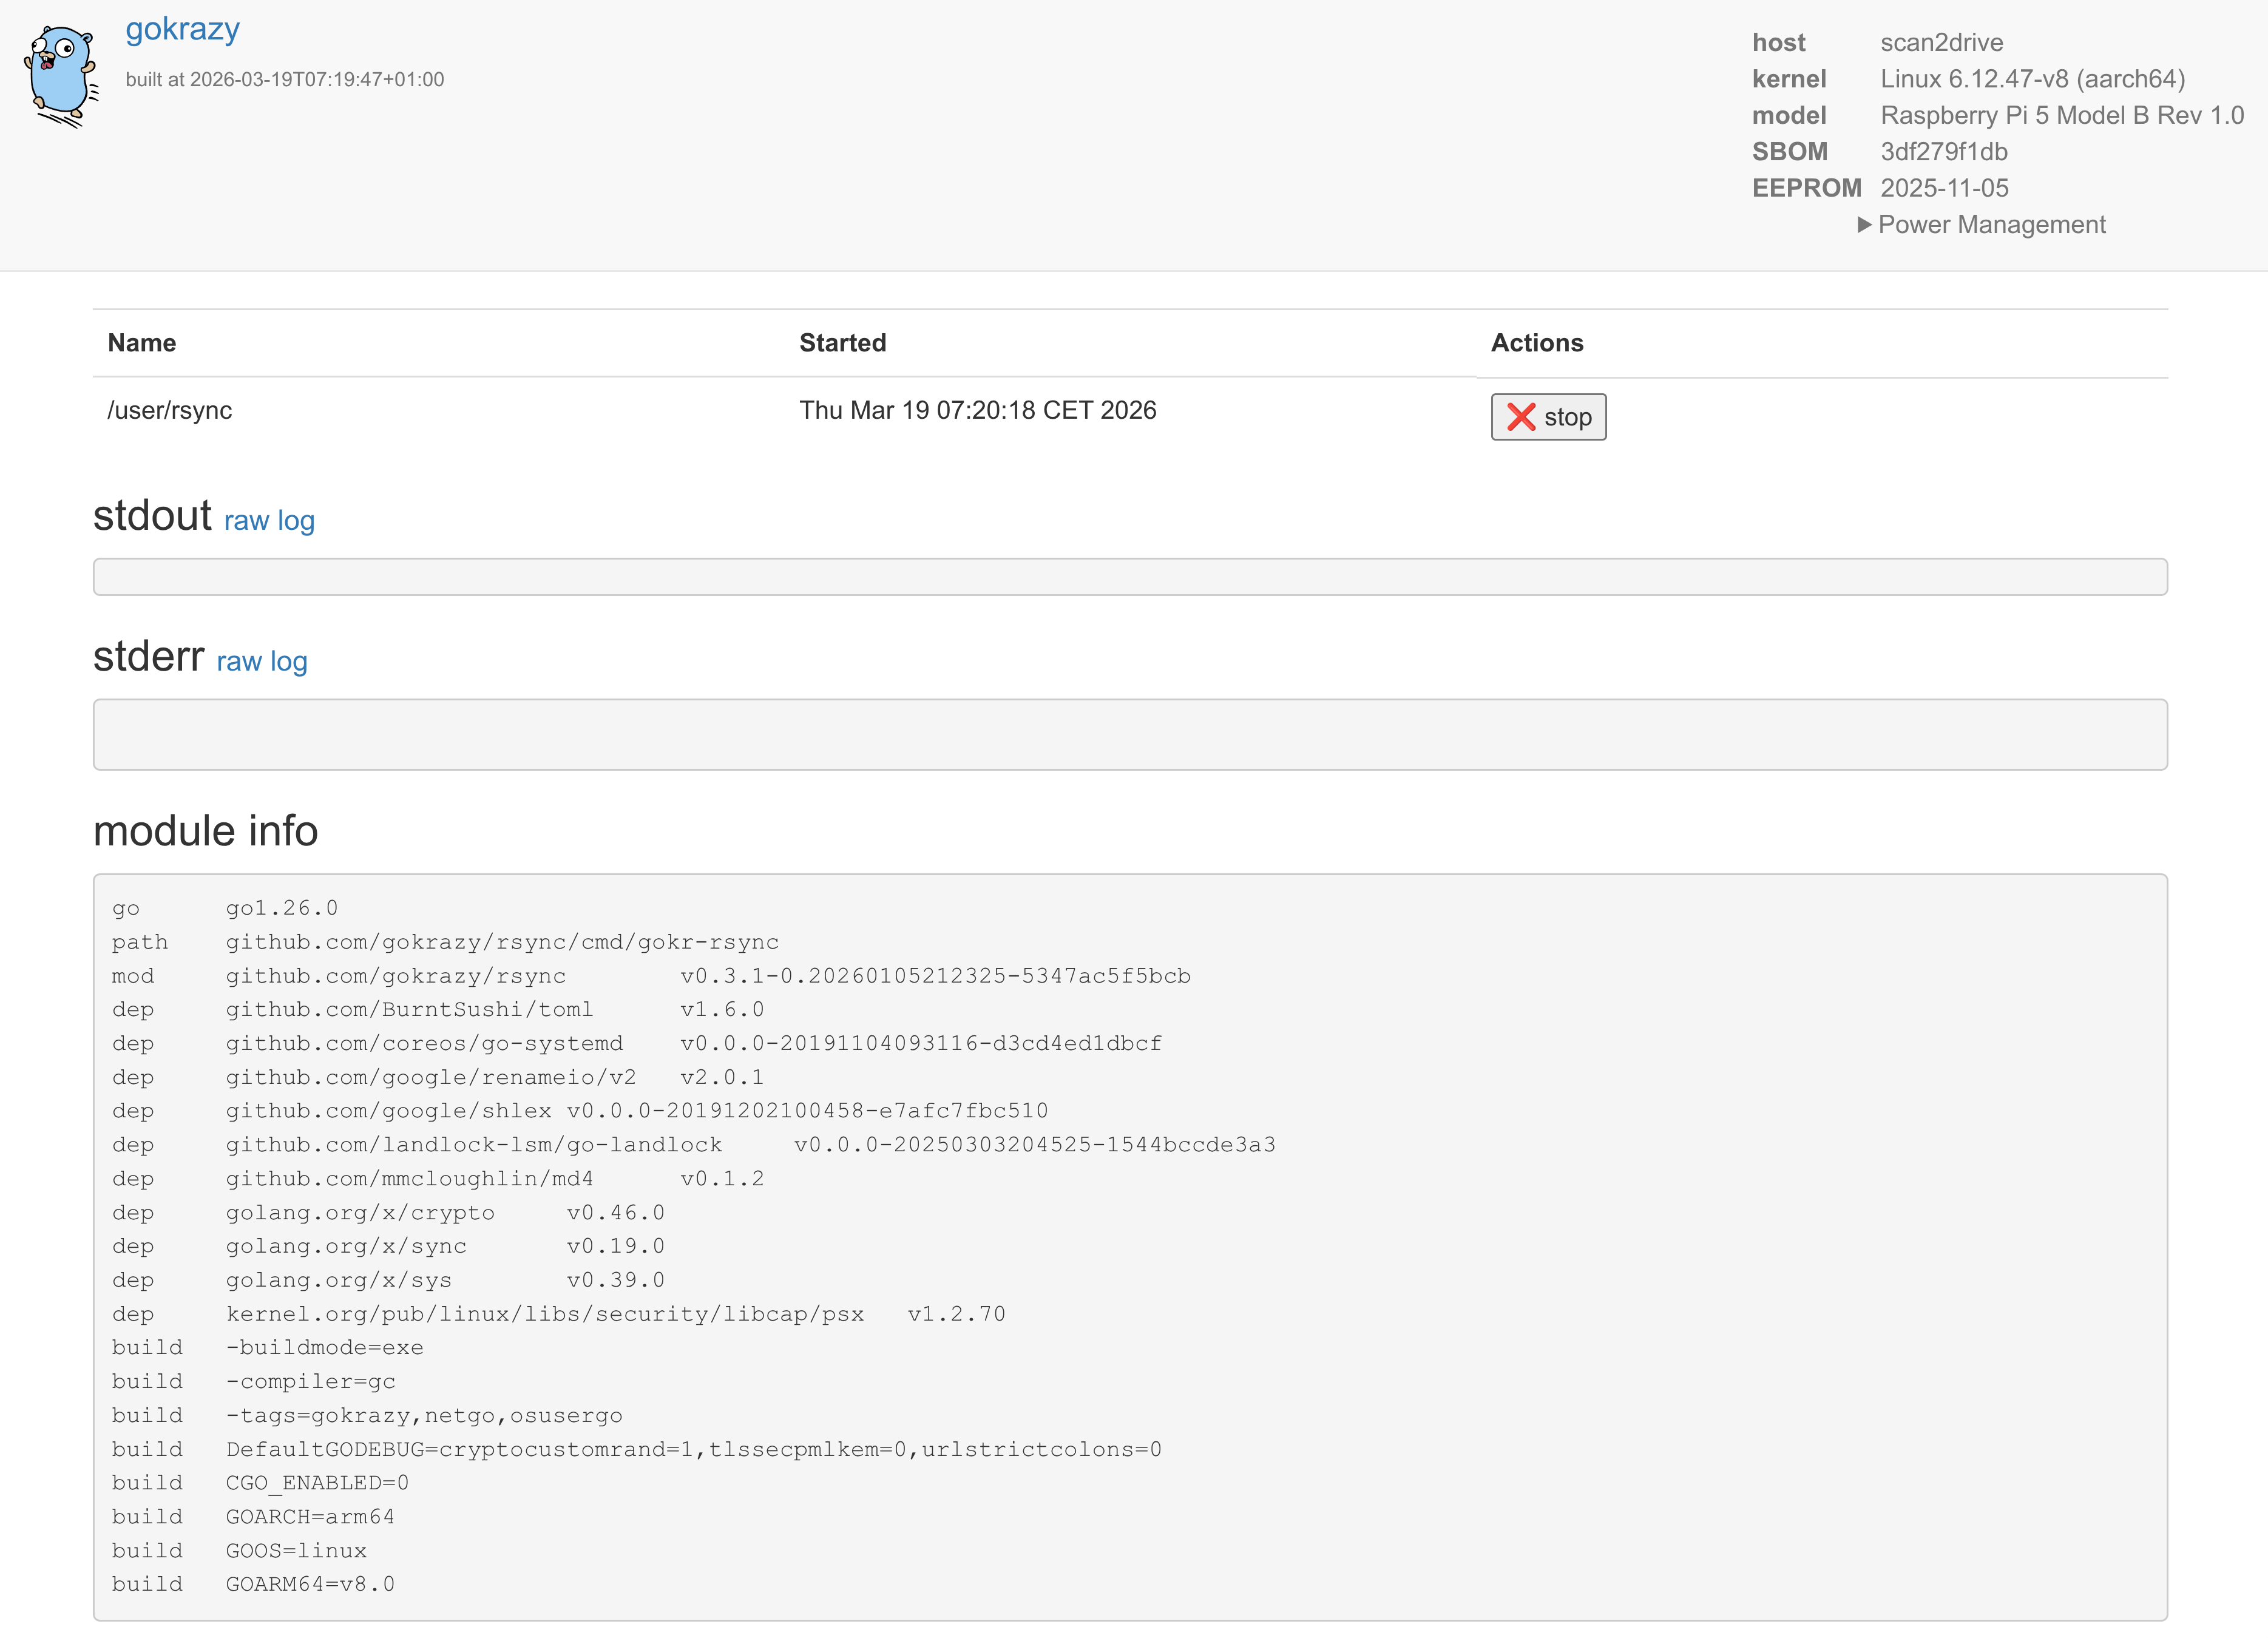Click the Name column header
The height and width of the screenshot is (1638, 2268).
pyautogui.click(x=142, y=343)
